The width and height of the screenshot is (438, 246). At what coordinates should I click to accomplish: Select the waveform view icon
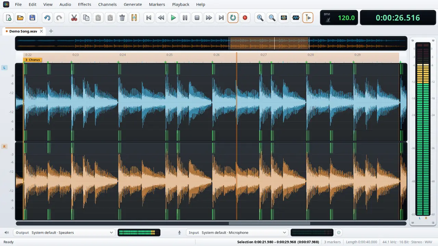coord(296,18)
